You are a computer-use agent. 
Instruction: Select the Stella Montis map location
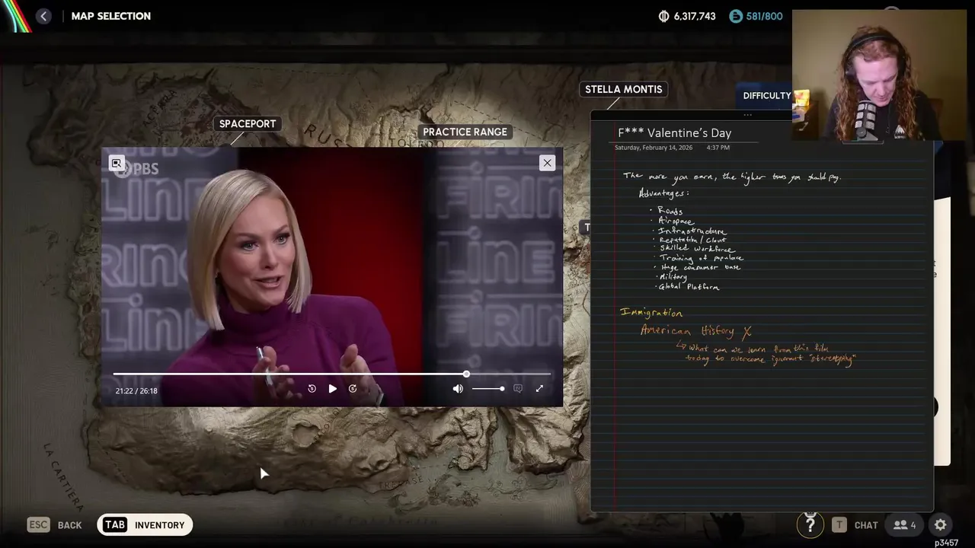[623, 89]
